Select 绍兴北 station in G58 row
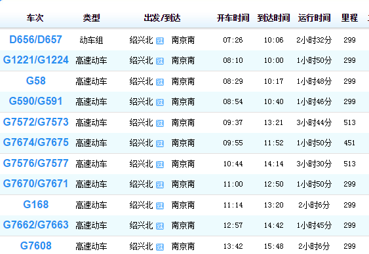 (141, 82)
